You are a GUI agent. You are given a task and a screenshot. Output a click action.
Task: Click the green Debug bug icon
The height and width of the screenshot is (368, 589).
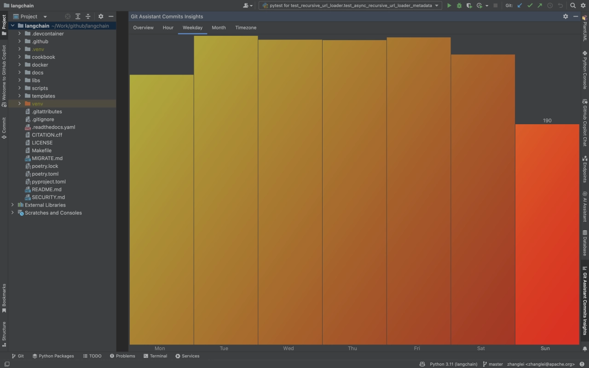[x=459, y=6]
